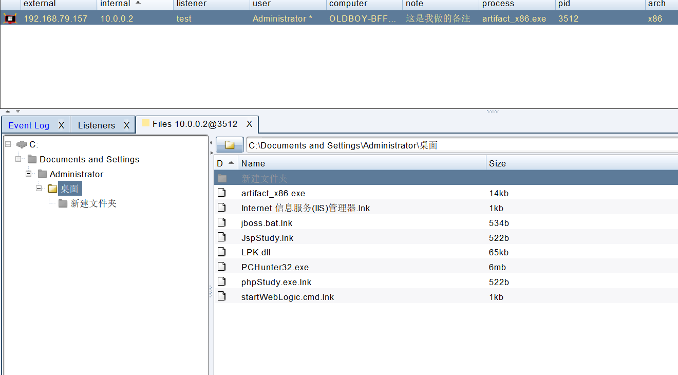The width and height of the screenshot is (678, 375).
Task: Select LPK.dll file name
Action: pyautogui.click(x=256, y=252)
